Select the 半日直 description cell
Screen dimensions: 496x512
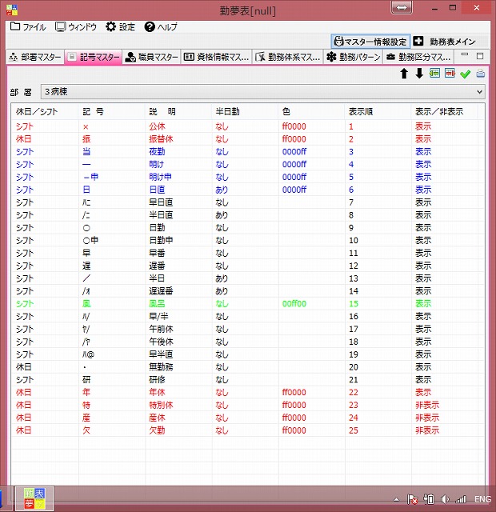(161, 215)
